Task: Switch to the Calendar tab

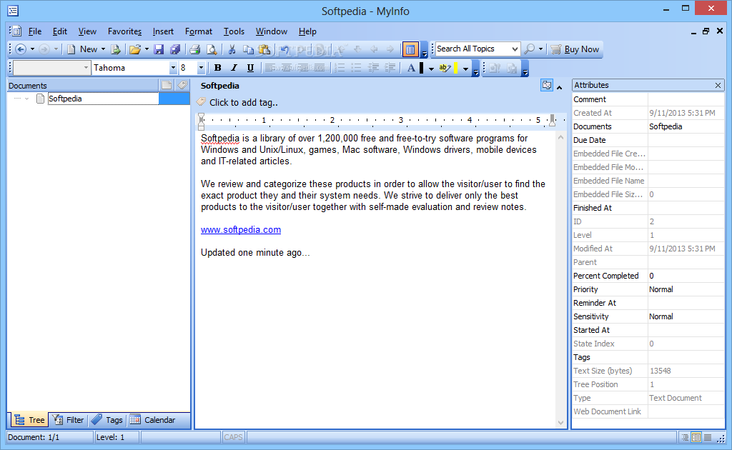Action: point(153,420)
